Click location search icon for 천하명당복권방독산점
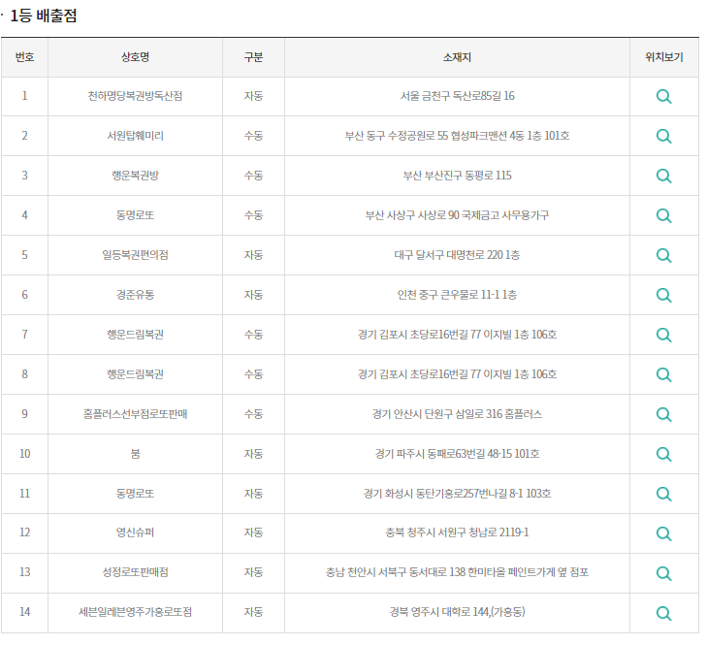 (x=663, y=97)
